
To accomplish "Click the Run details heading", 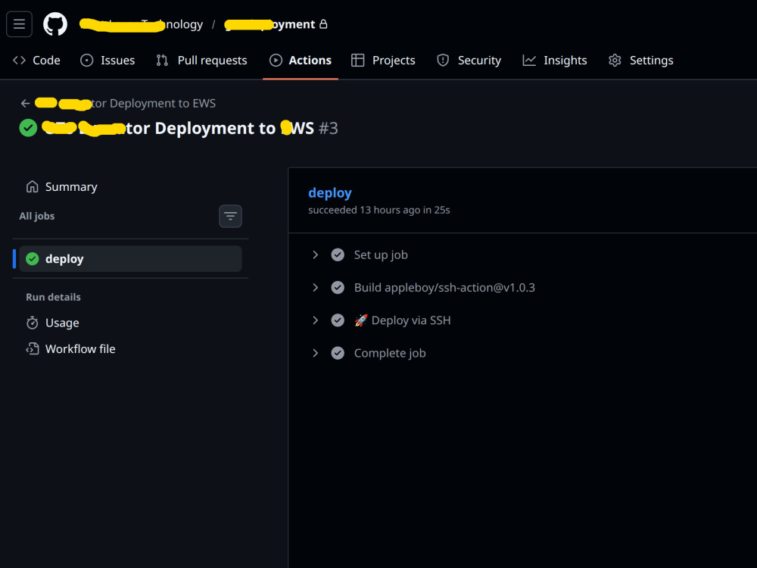I will click(53, 297).
